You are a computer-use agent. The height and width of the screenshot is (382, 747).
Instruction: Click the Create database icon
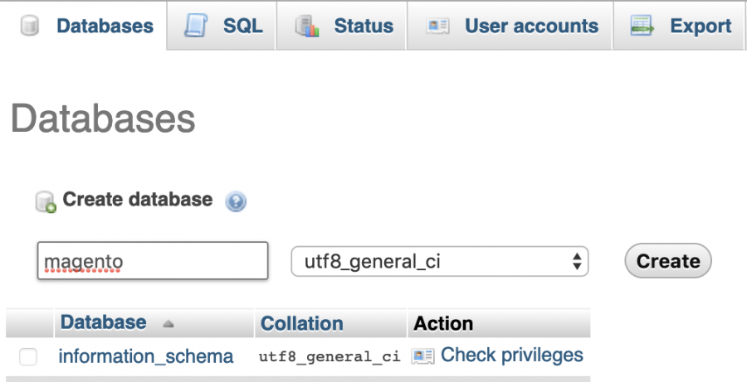tap(45, 201)
